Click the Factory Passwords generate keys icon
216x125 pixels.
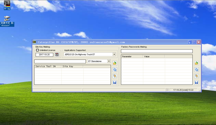[196, 76]
